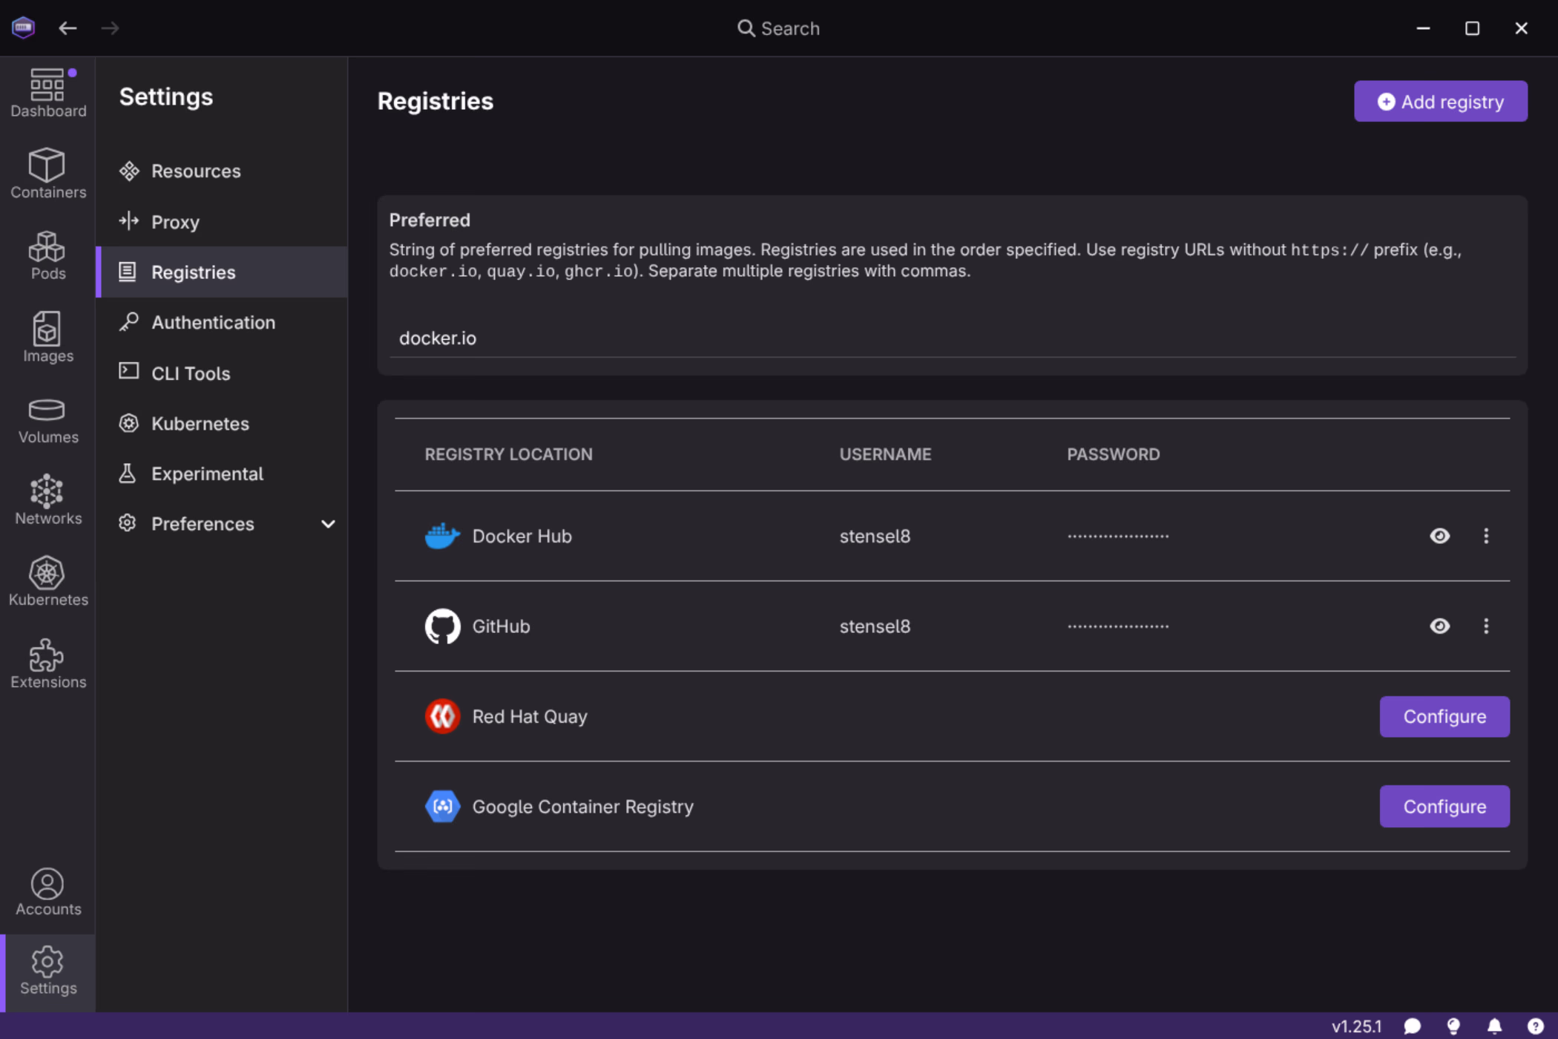Go to Containers in sidebar
Viewport: 1558px width, 1039px height.
[47, 174]
